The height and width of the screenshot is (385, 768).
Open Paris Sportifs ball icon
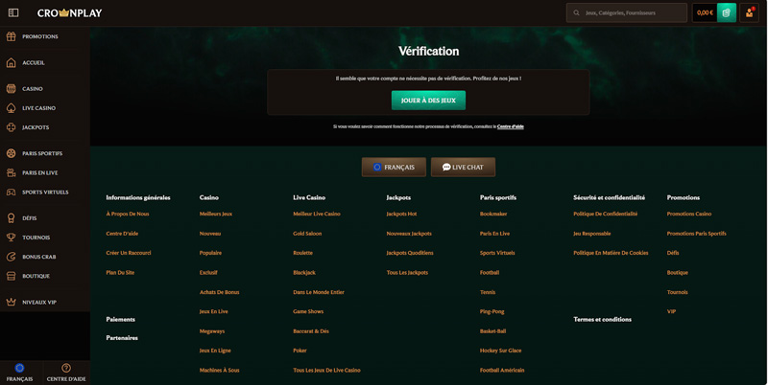click(11, 153)
